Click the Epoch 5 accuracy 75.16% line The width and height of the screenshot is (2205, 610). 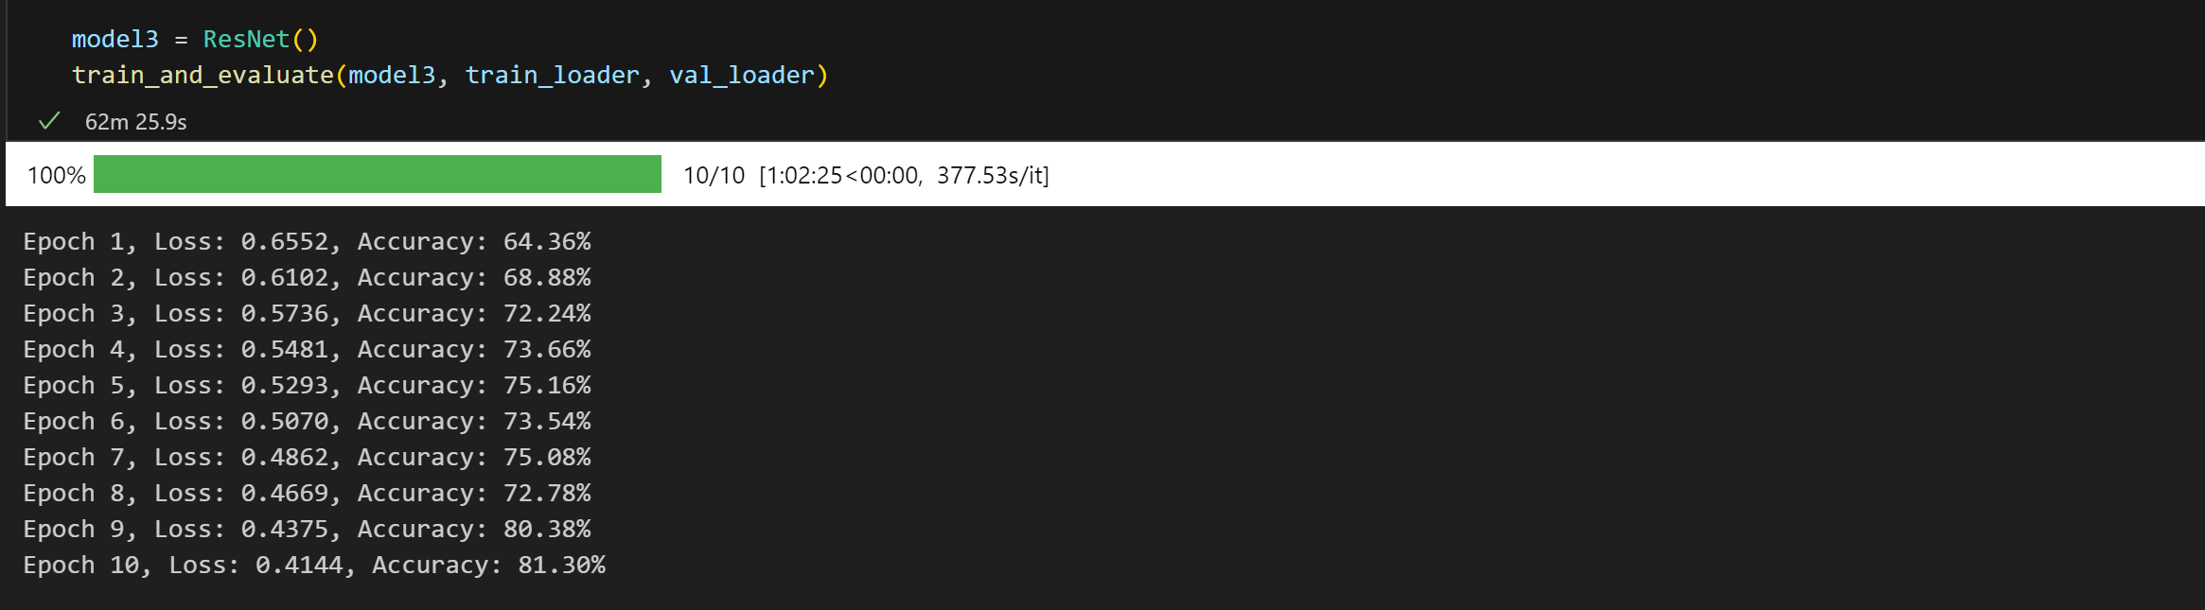click(x=307, y=386)
